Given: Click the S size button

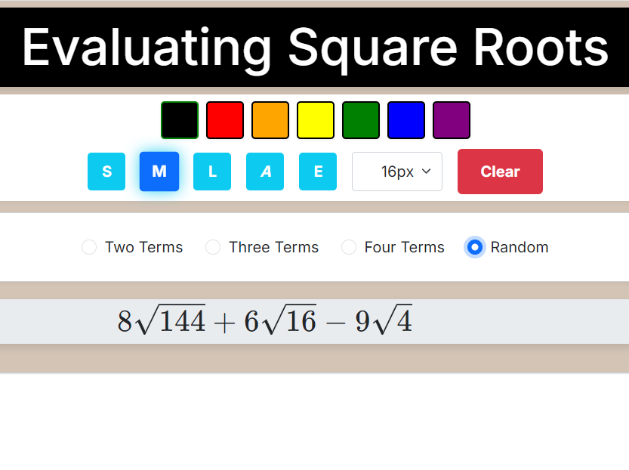Looking at the screenshot, I should 106,172.
